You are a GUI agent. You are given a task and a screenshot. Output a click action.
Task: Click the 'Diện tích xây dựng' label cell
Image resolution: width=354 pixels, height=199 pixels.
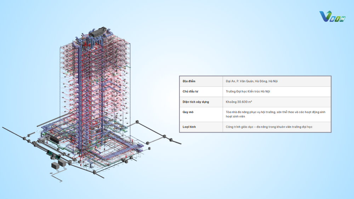201,102
